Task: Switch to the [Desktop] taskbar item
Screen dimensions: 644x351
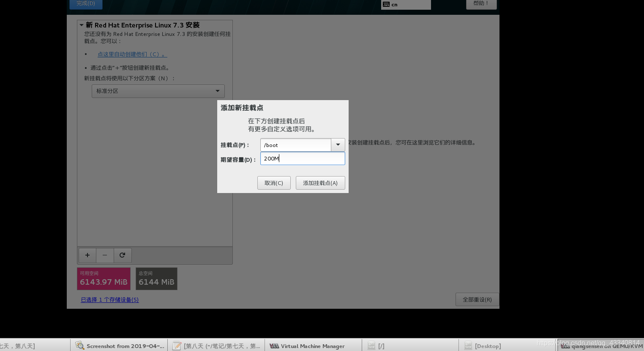Action: (x=507, y=346)
